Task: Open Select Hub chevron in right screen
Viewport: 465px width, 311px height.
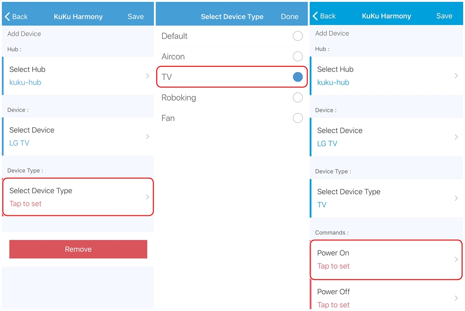Action: (x=456, y=76)
